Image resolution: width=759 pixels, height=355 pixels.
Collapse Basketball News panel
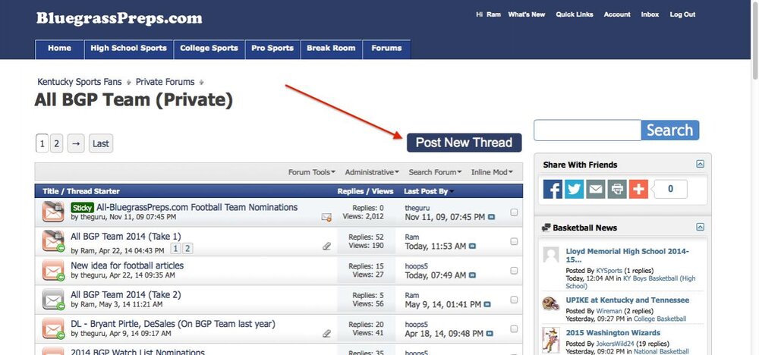click(700, 227)
